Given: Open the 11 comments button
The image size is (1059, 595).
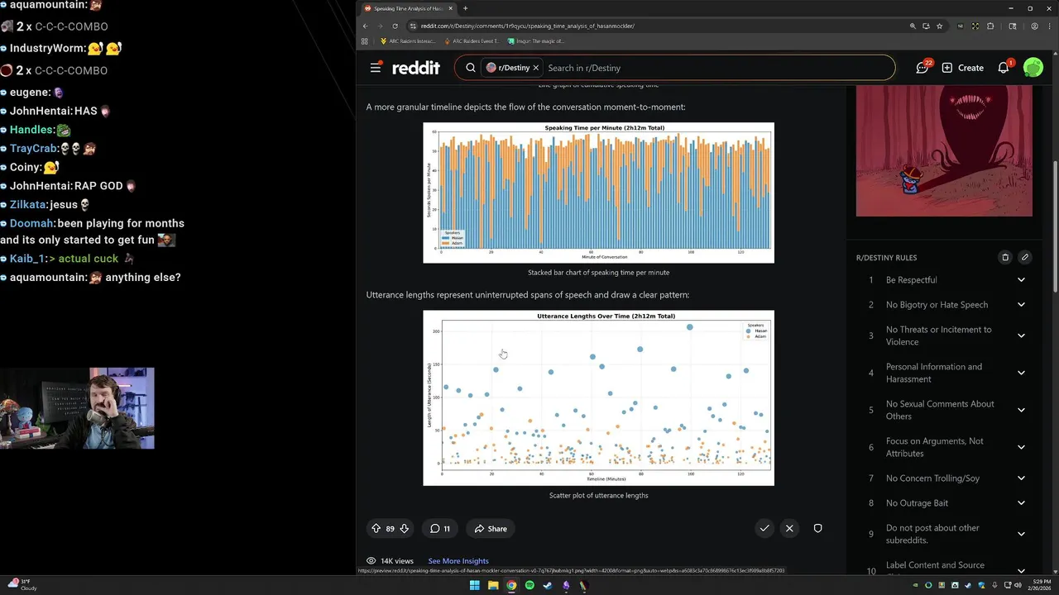Looking at the screenshot, I should (440, 529).
